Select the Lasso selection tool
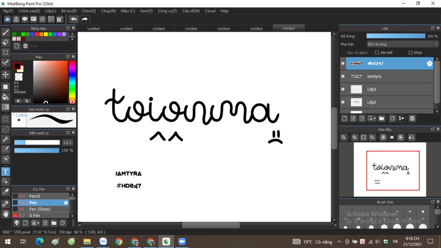Image resolution: width=441 pixels, height=248 pixels. (x=5, y=129)
